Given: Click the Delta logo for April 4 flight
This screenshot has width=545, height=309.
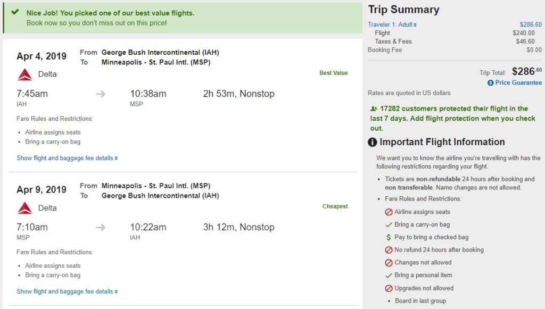Looking at the screenshot, I should 24,74.
